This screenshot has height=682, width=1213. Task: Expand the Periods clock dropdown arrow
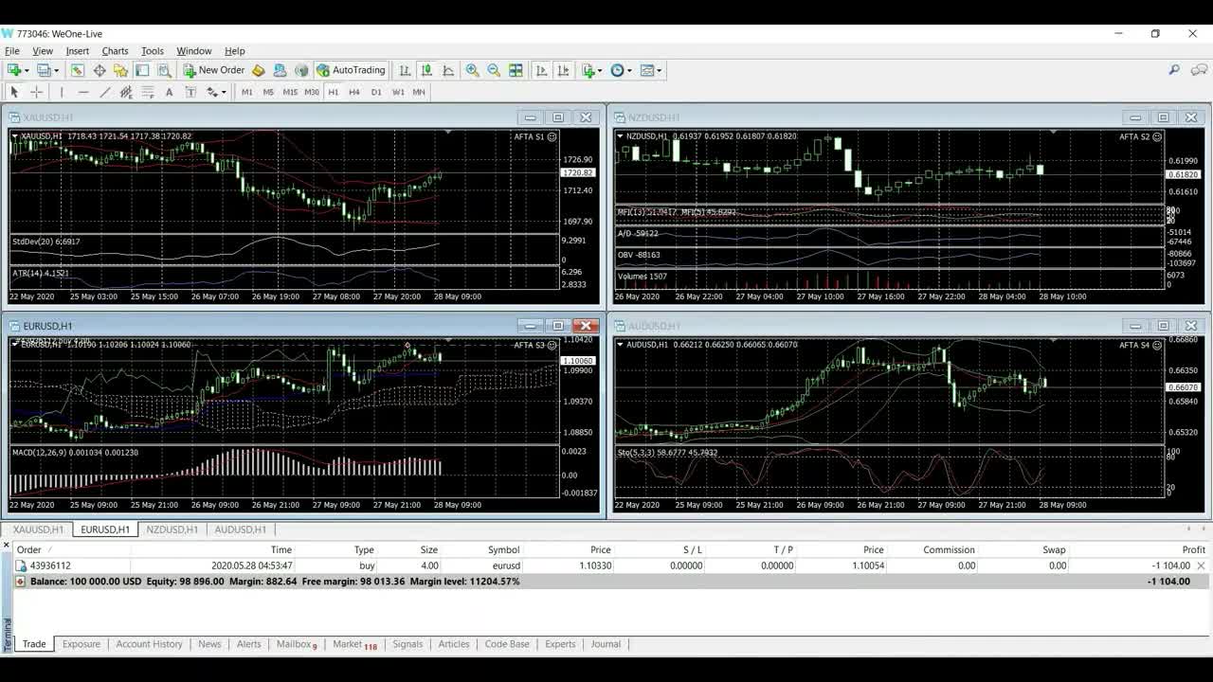pos(629,70)
